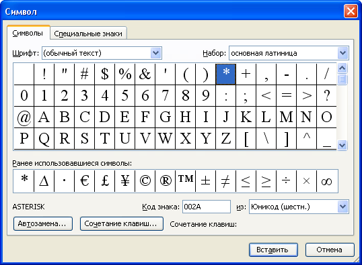Choose the greater-than sign in the grid
Image resolution: width=362 pixels, height=265 pixels.
(306, 95)
